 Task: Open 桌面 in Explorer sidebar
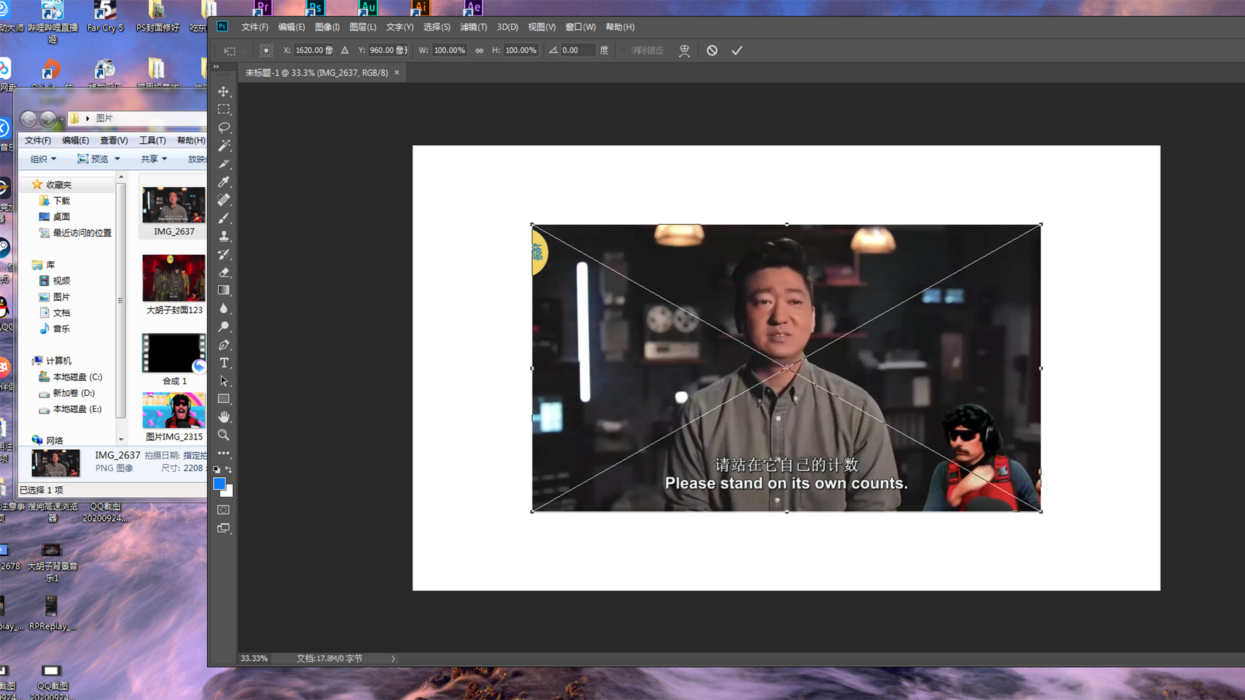62,216
